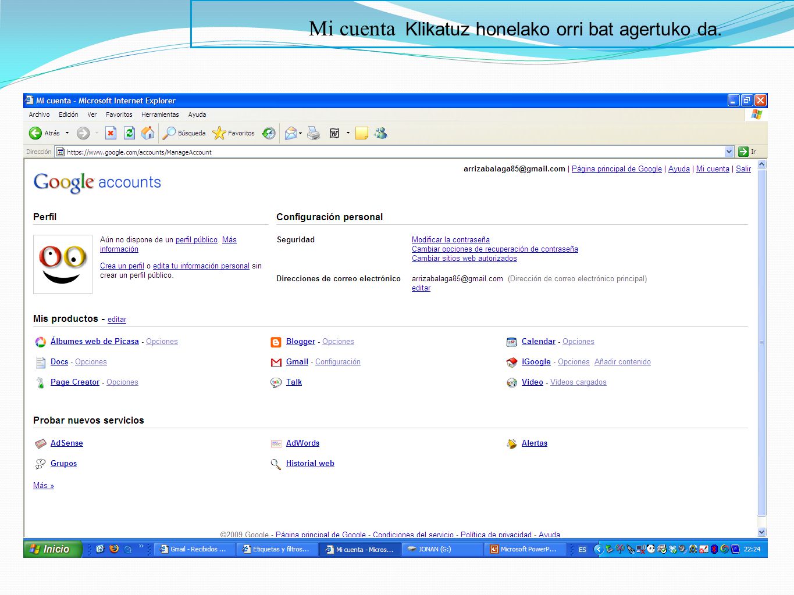Click the profile smiley picture
794x595 pixels.
point(63,264)
